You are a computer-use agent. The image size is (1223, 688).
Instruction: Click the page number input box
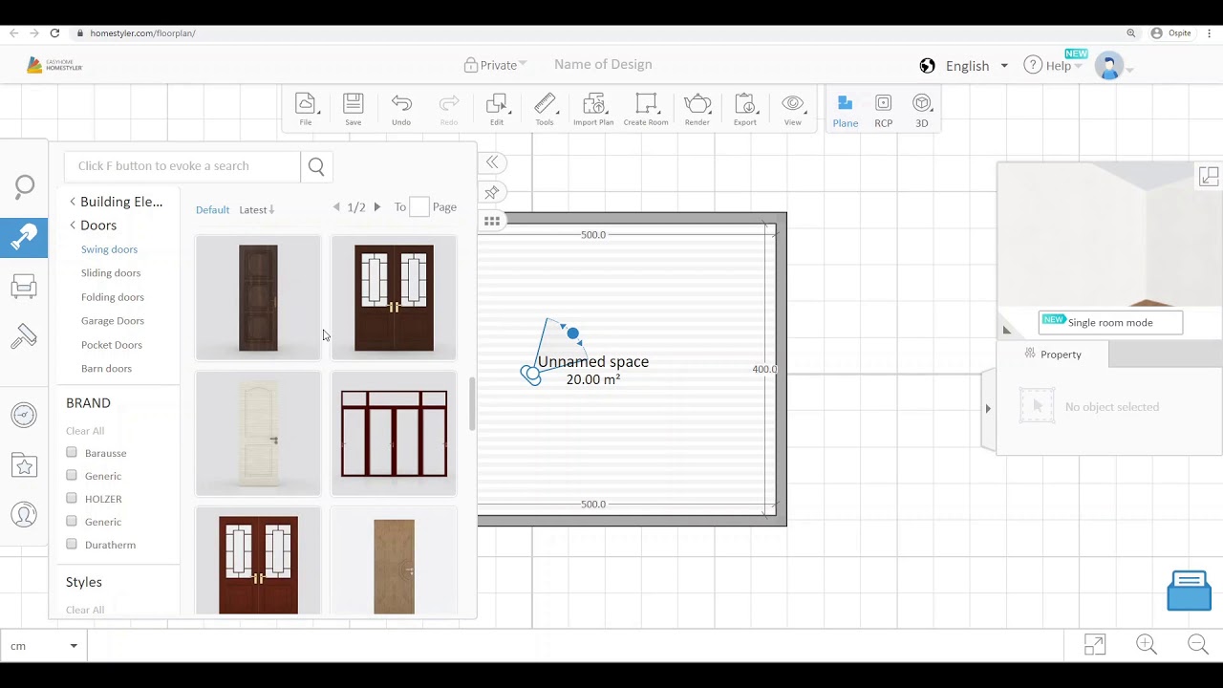[418, 207]
